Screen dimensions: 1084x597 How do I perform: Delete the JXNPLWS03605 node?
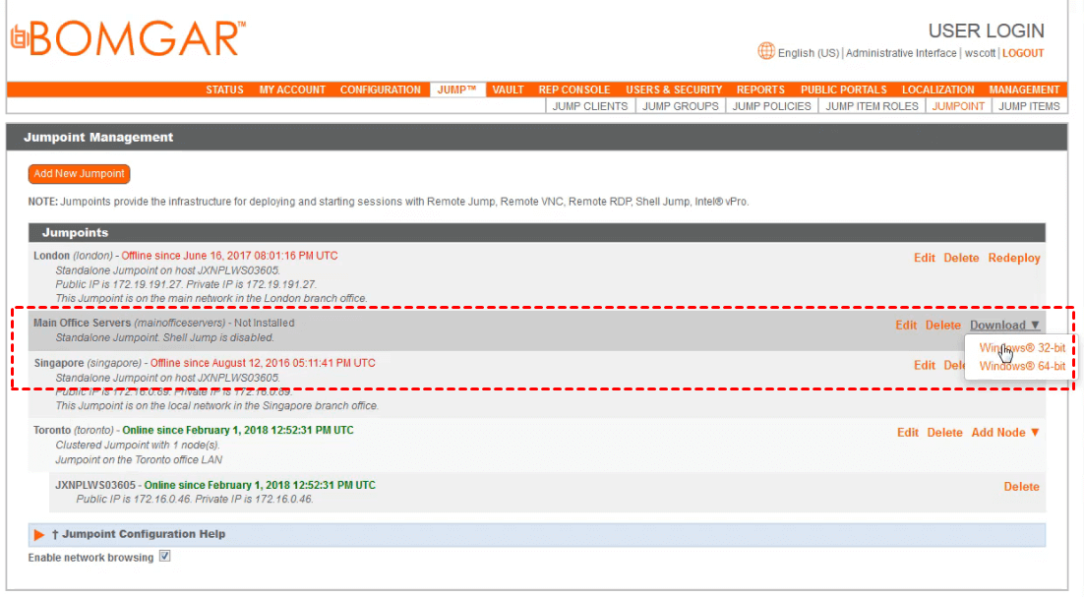click(1021, 487)
